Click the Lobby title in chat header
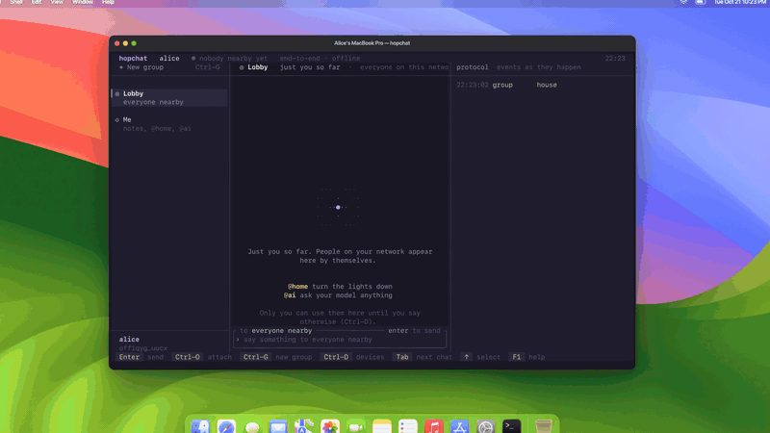Screen dimensions: 770x433 tap(258, 67)
